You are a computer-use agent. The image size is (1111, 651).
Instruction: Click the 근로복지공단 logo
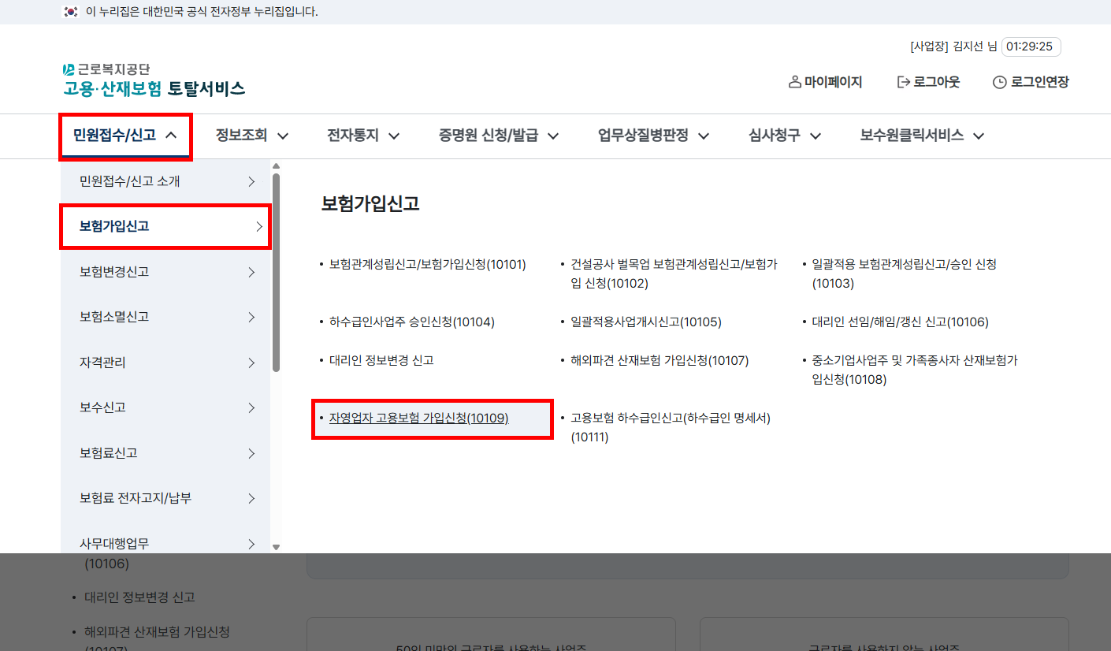106,69
